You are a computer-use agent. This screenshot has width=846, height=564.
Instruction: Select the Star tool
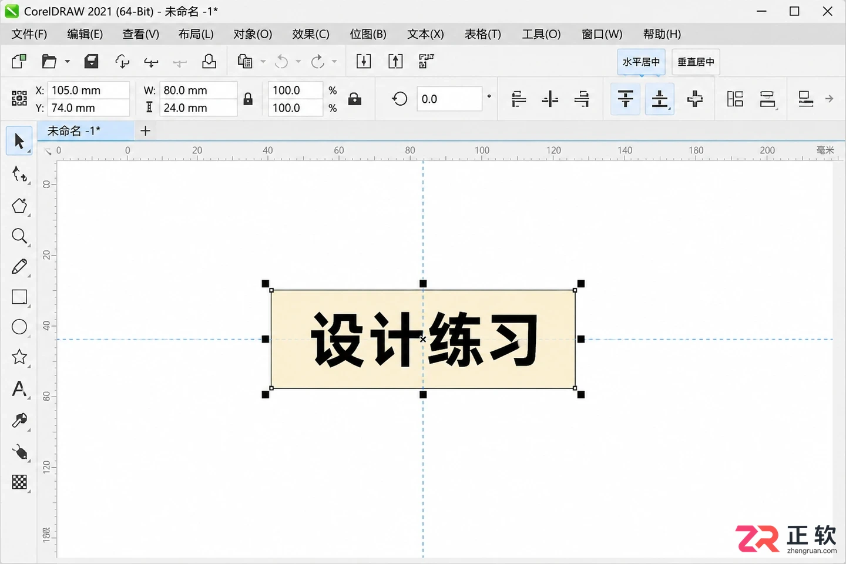pos(19,357)
